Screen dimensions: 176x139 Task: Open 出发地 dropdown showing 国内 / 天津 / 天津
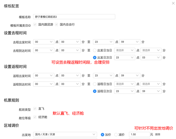[x=65, y=135]
